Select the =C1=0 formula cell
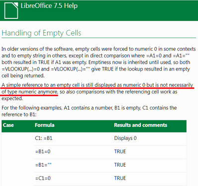The height and width of the screenshot is (186, 198). pos(43,178)
